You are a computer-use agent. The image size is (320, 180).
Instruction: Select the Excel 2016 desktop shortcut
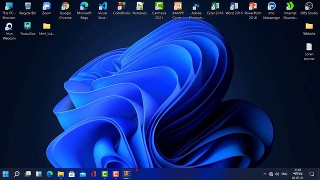[215, 8]
